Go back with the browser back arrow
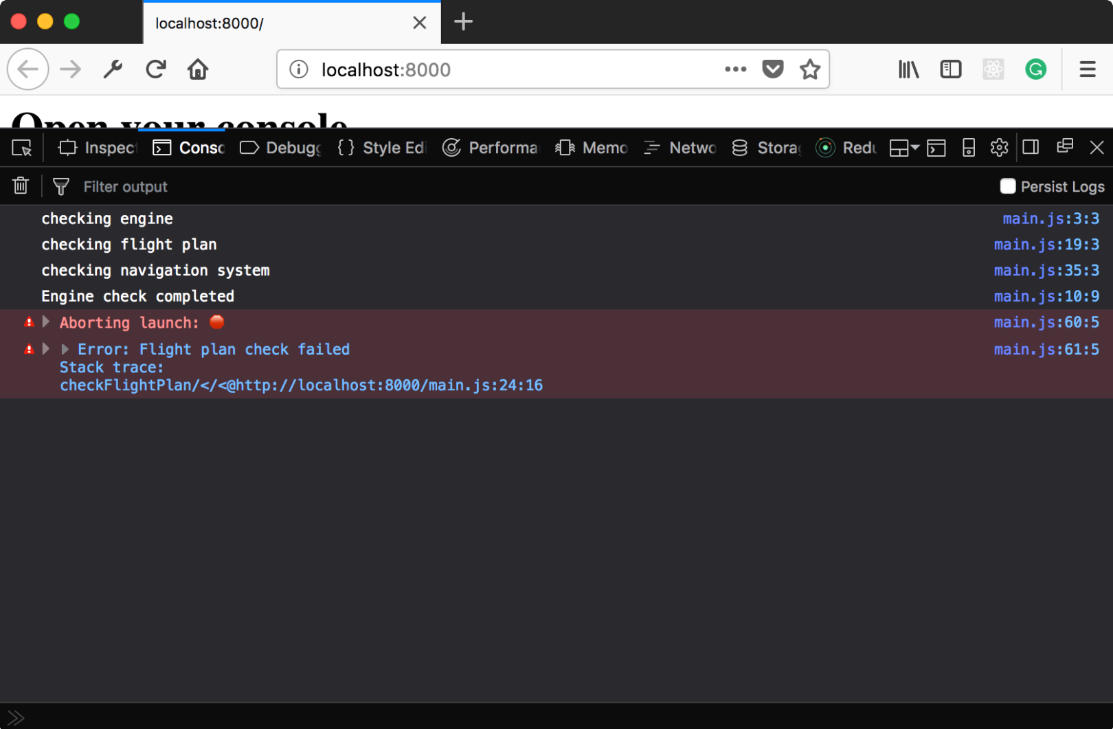This screenshot has width=1113, height=729. click(28, 69)
